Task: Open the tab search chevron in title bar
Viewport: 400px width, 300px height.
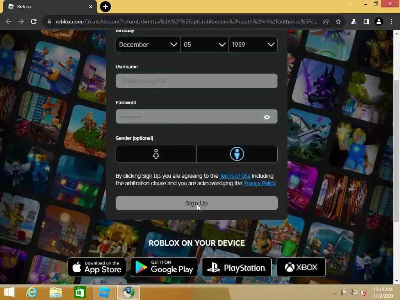Action: [351, 5]
